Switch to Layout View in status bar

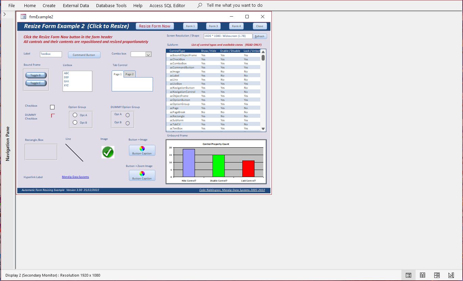pyautogui.click(x=437, y=275)
